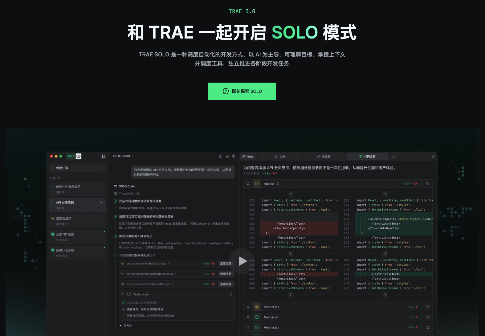Switch to the 浏览器 tab
485x336 pixels.
point(324,157)
